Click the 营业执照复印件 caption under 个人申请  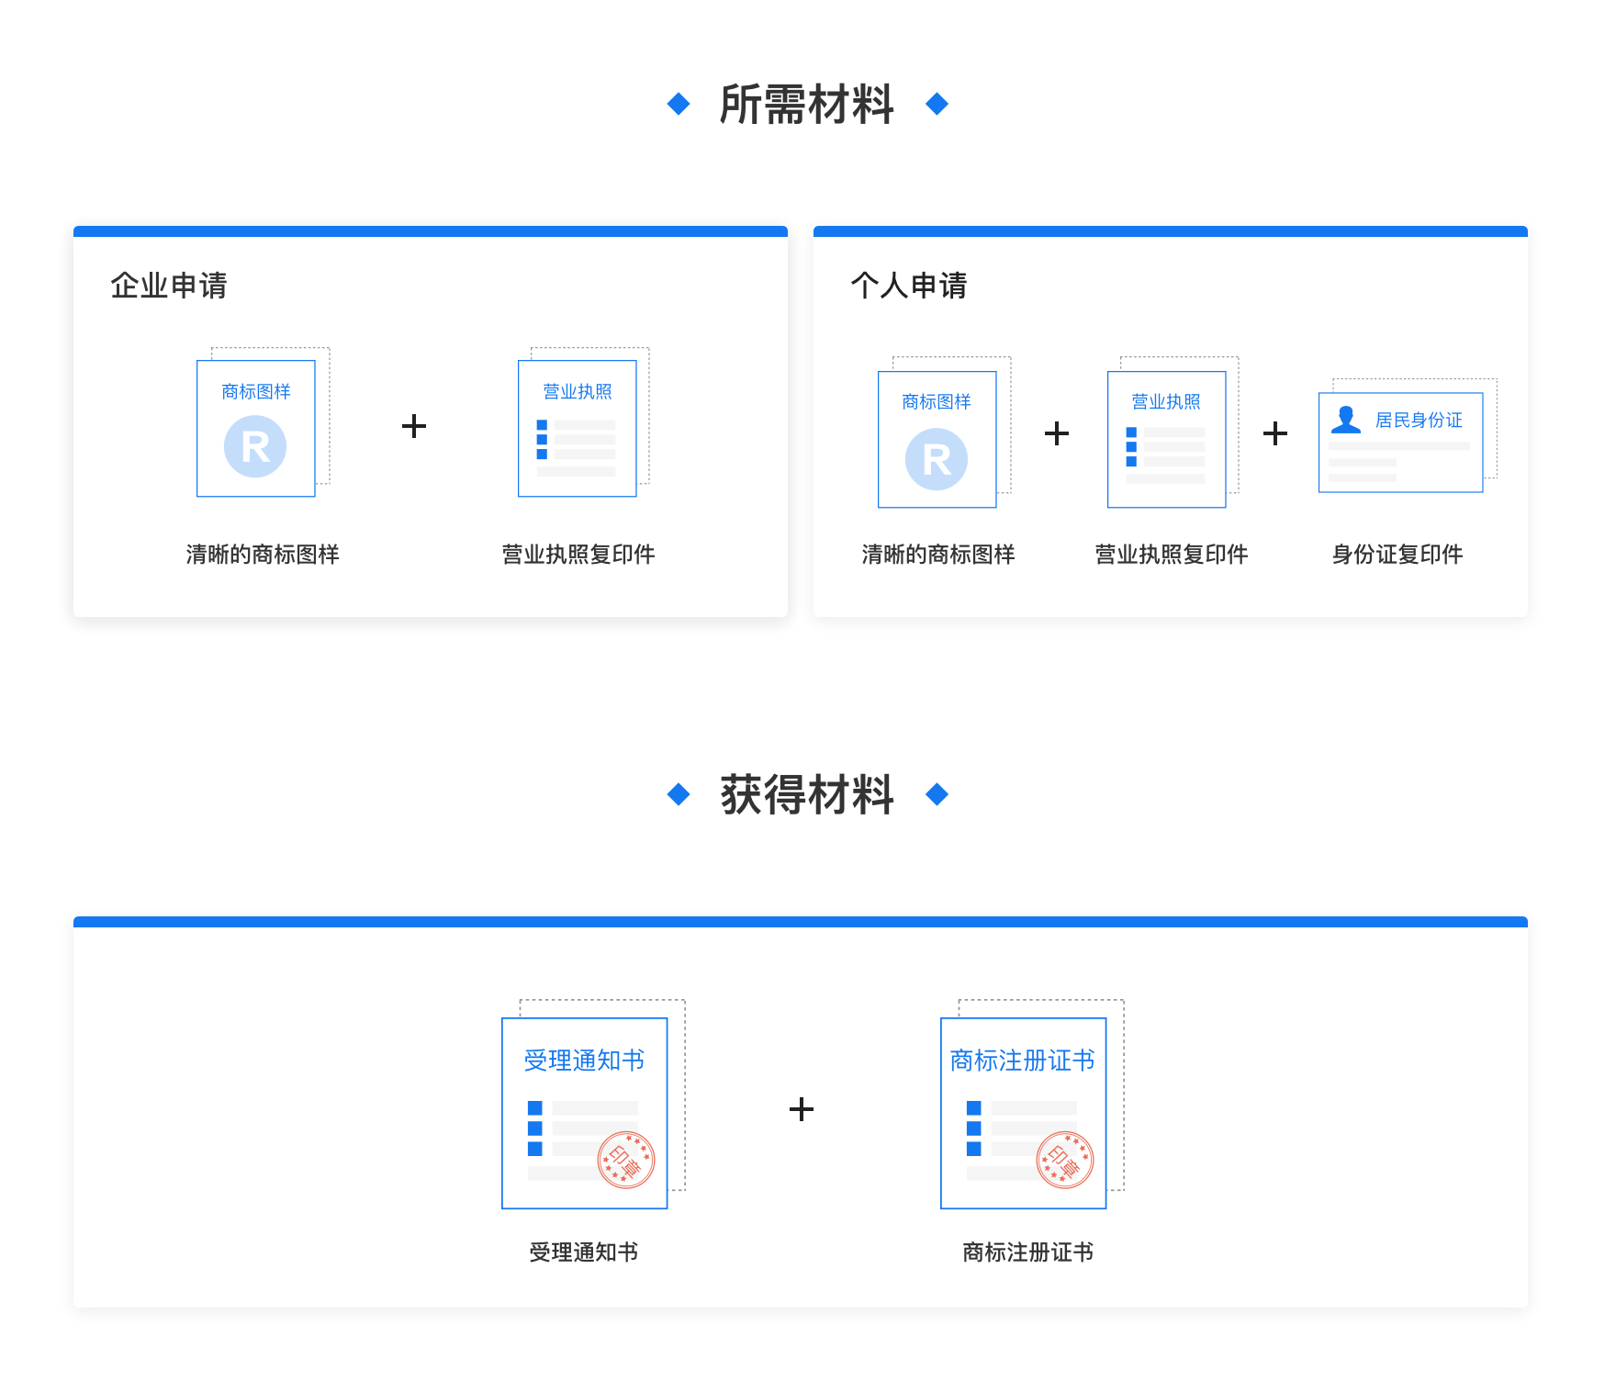point(1172,555)
